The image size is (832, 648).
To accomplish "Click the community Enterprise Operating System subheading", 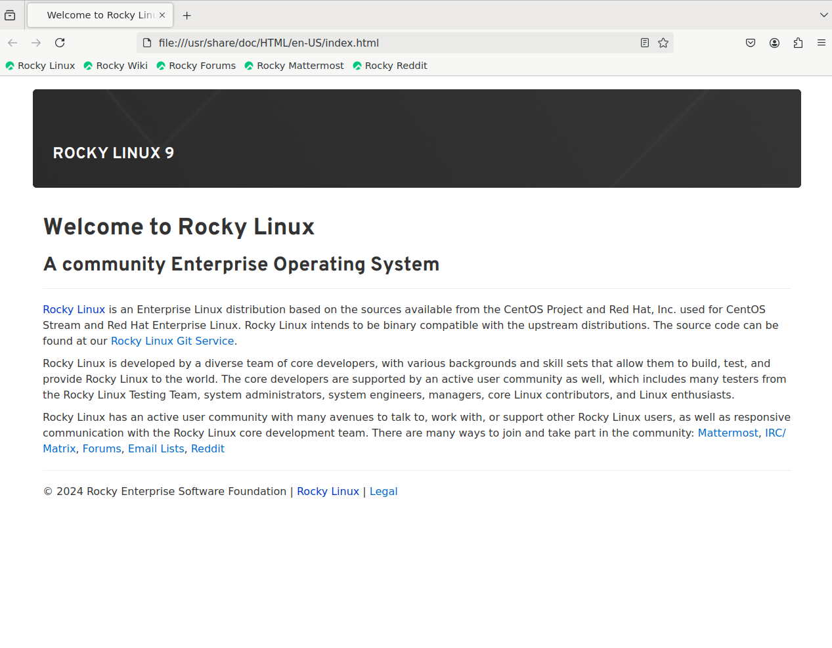I will [241, 264].
